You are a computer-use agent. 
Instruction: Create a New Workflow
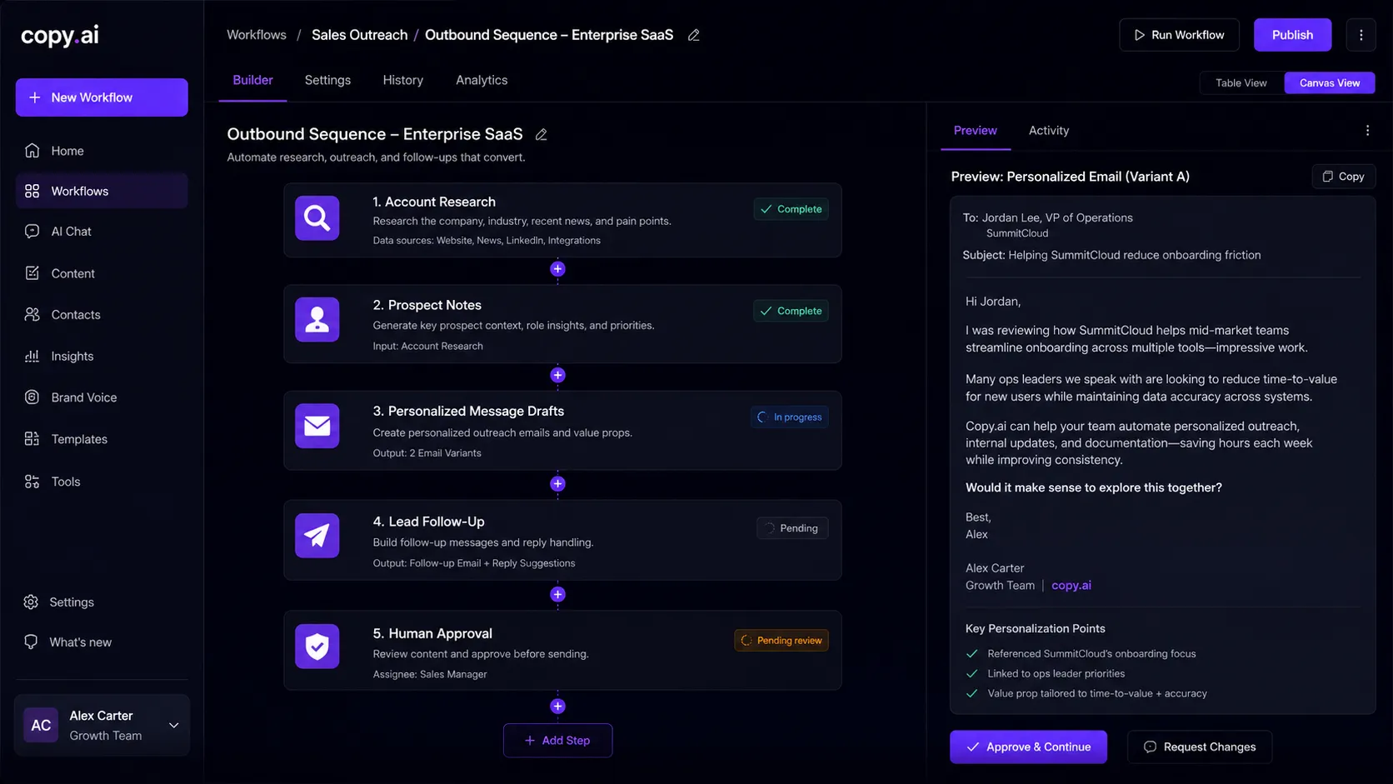pyautogui.click(x=102, y=97)
